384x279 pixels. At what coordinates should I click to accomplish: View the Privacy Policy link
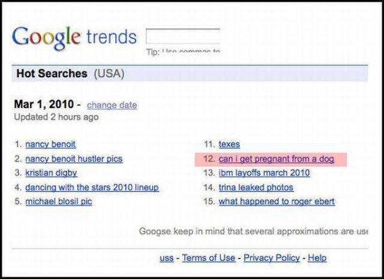click(271, 257)
